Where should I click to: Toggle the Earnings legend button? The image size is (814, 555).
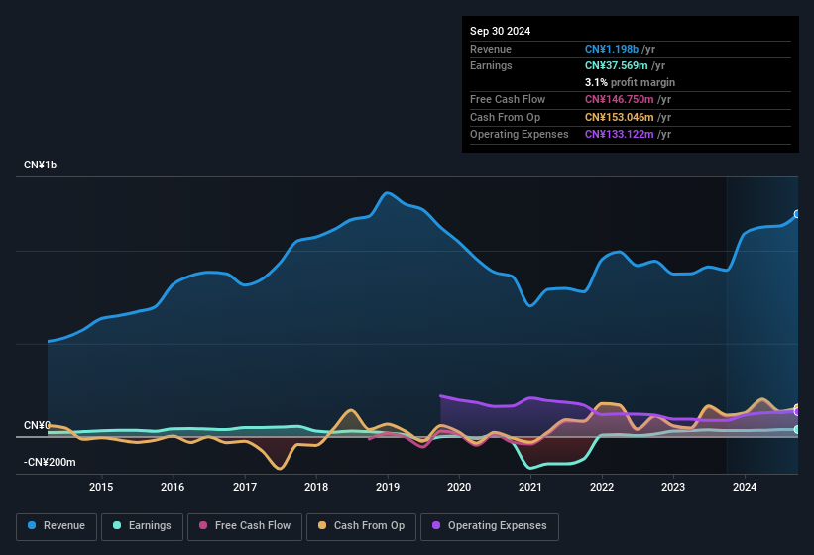pyautogui.click(x=142, y=526)
